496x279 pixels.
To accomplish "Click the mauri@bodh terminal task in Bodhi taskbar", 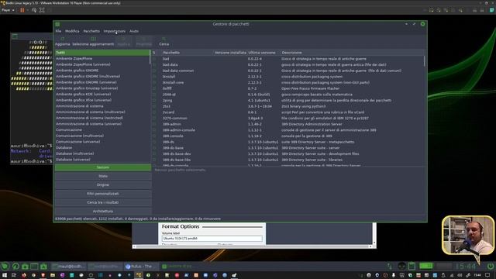I will (x=69, y=267).
